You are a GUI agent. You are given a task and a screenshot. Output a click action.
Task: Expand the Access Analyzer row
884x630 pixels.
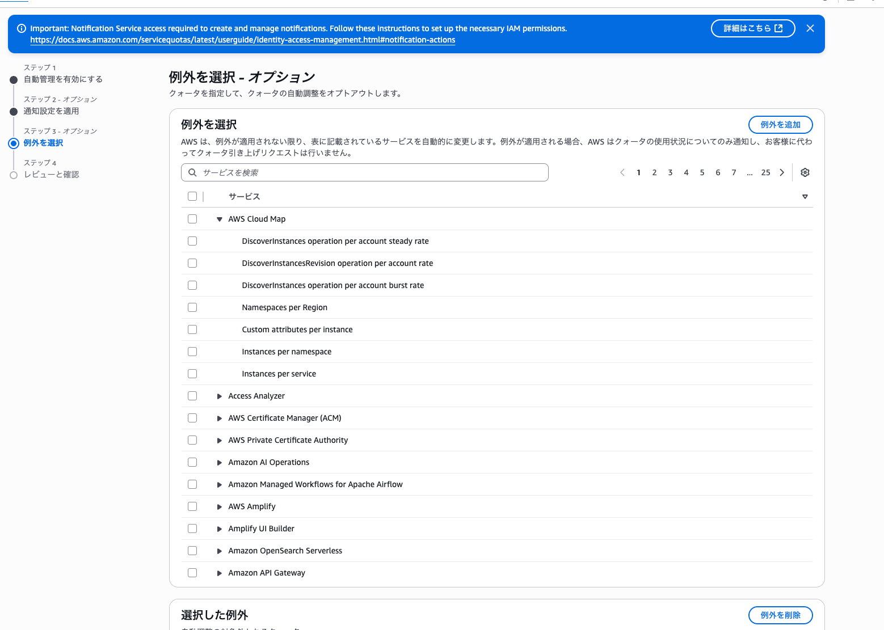pos(219,396)
